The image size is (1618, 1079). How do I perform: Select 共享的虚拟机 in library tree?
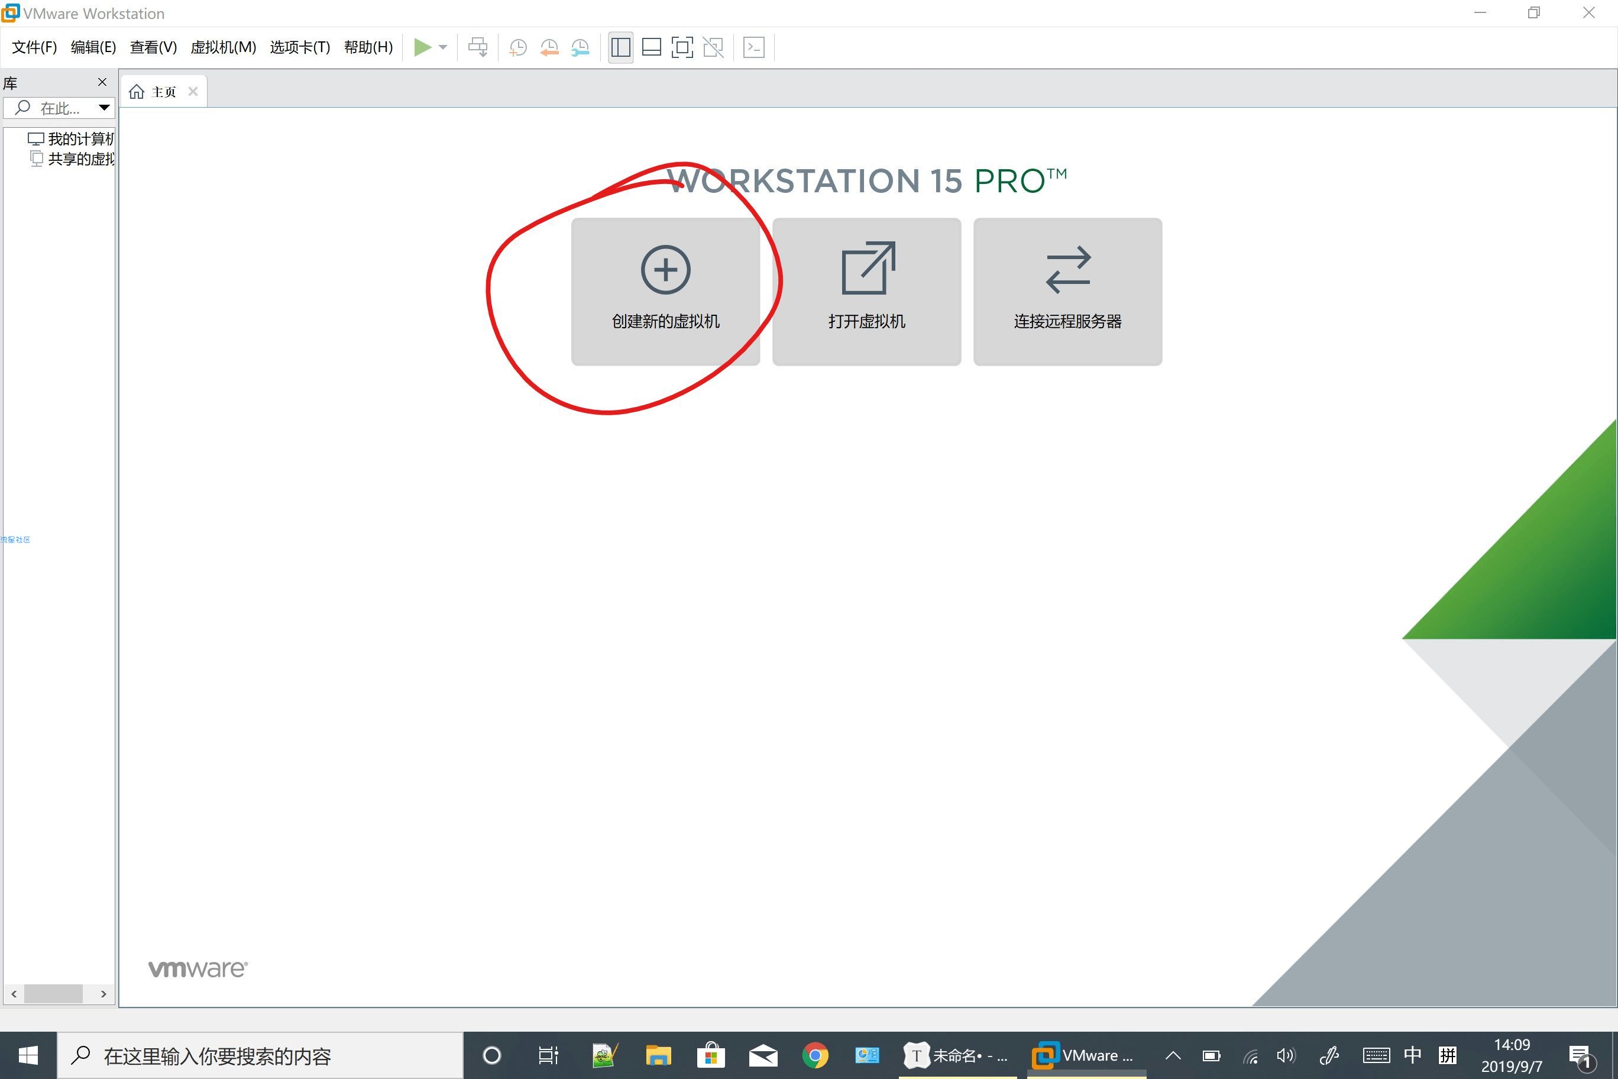[x=72, y=159]
